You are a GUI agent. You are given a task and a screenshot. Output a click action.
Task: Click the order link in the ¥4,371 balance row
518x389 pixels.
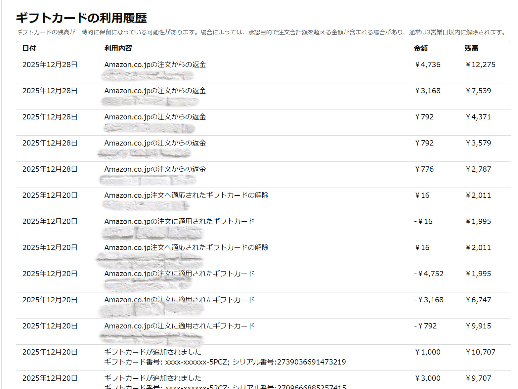pos(149,128)
